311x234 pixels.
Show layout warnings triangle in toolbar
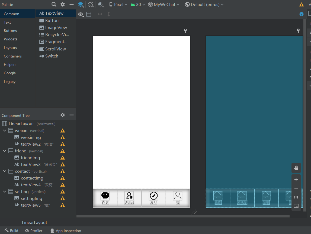[301, 4]
